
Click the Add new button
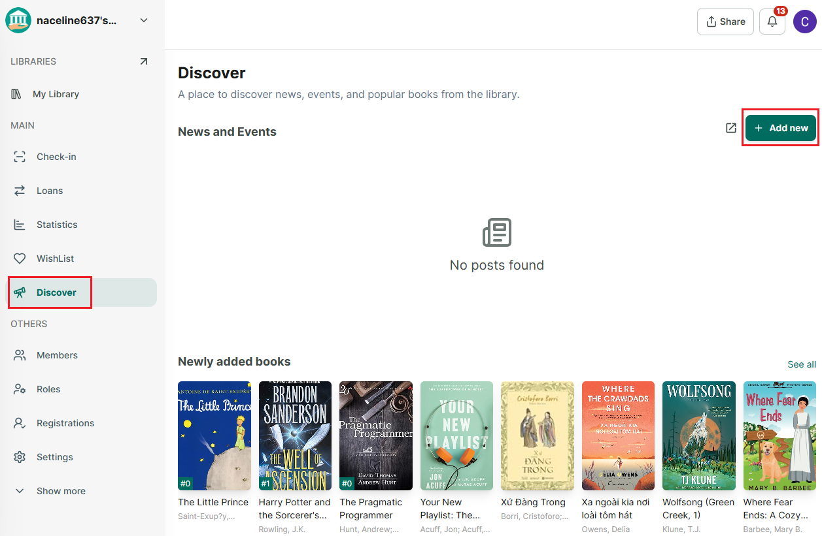point(781,128)
